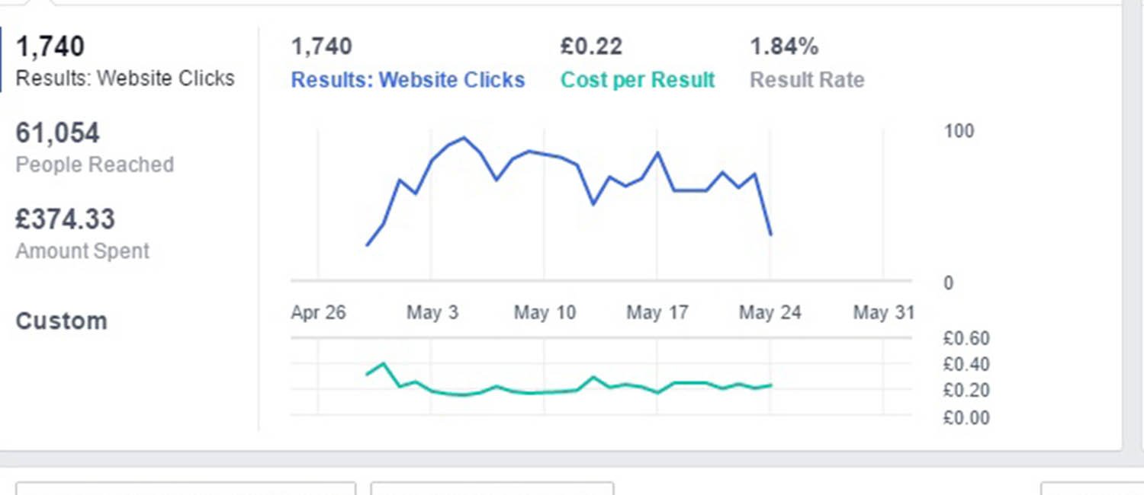This screenshot has height=495, width=1144.
Task: Open the People Reached metric tab
Action: click(95, 148)
